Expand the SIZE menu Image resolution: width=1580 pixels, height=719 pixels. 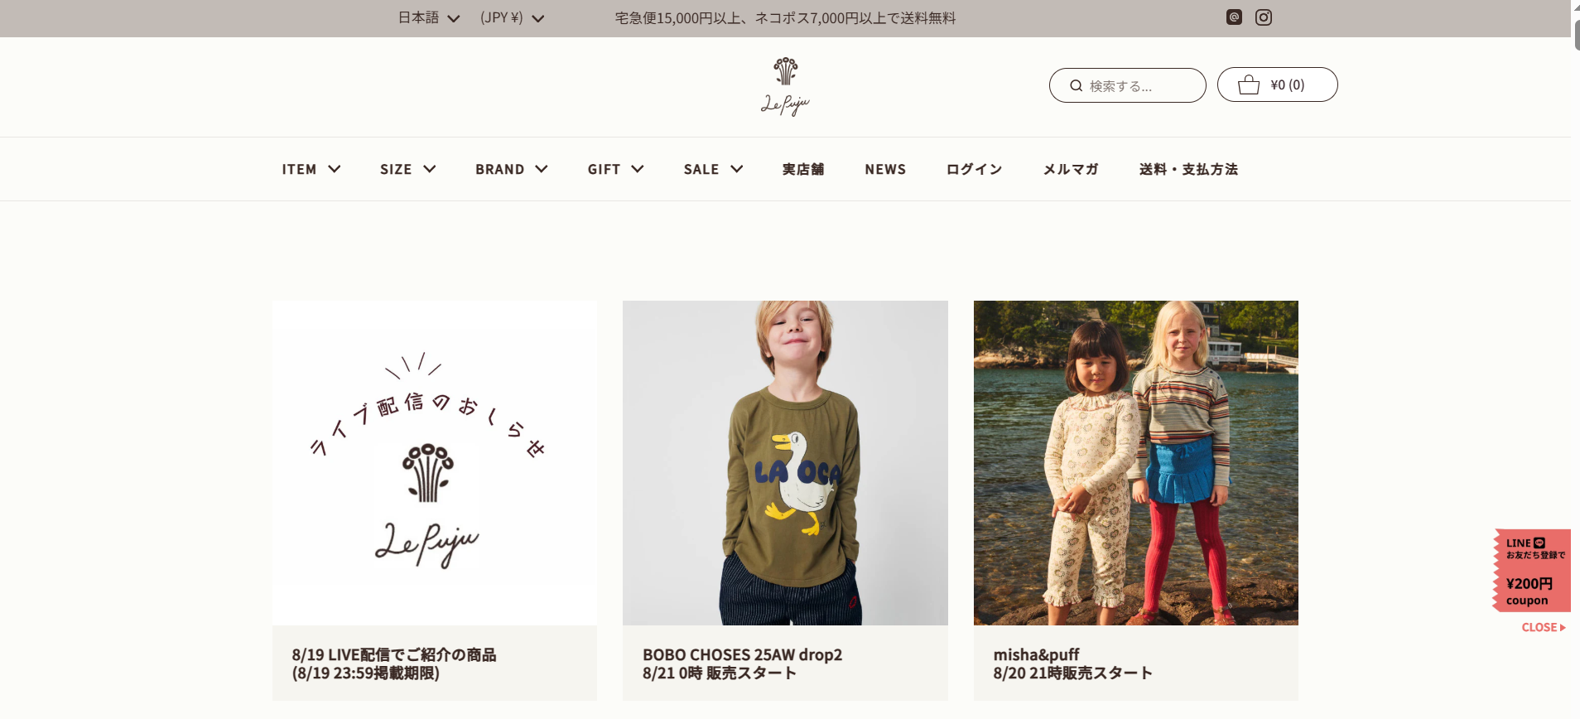[x=407, y=169]
